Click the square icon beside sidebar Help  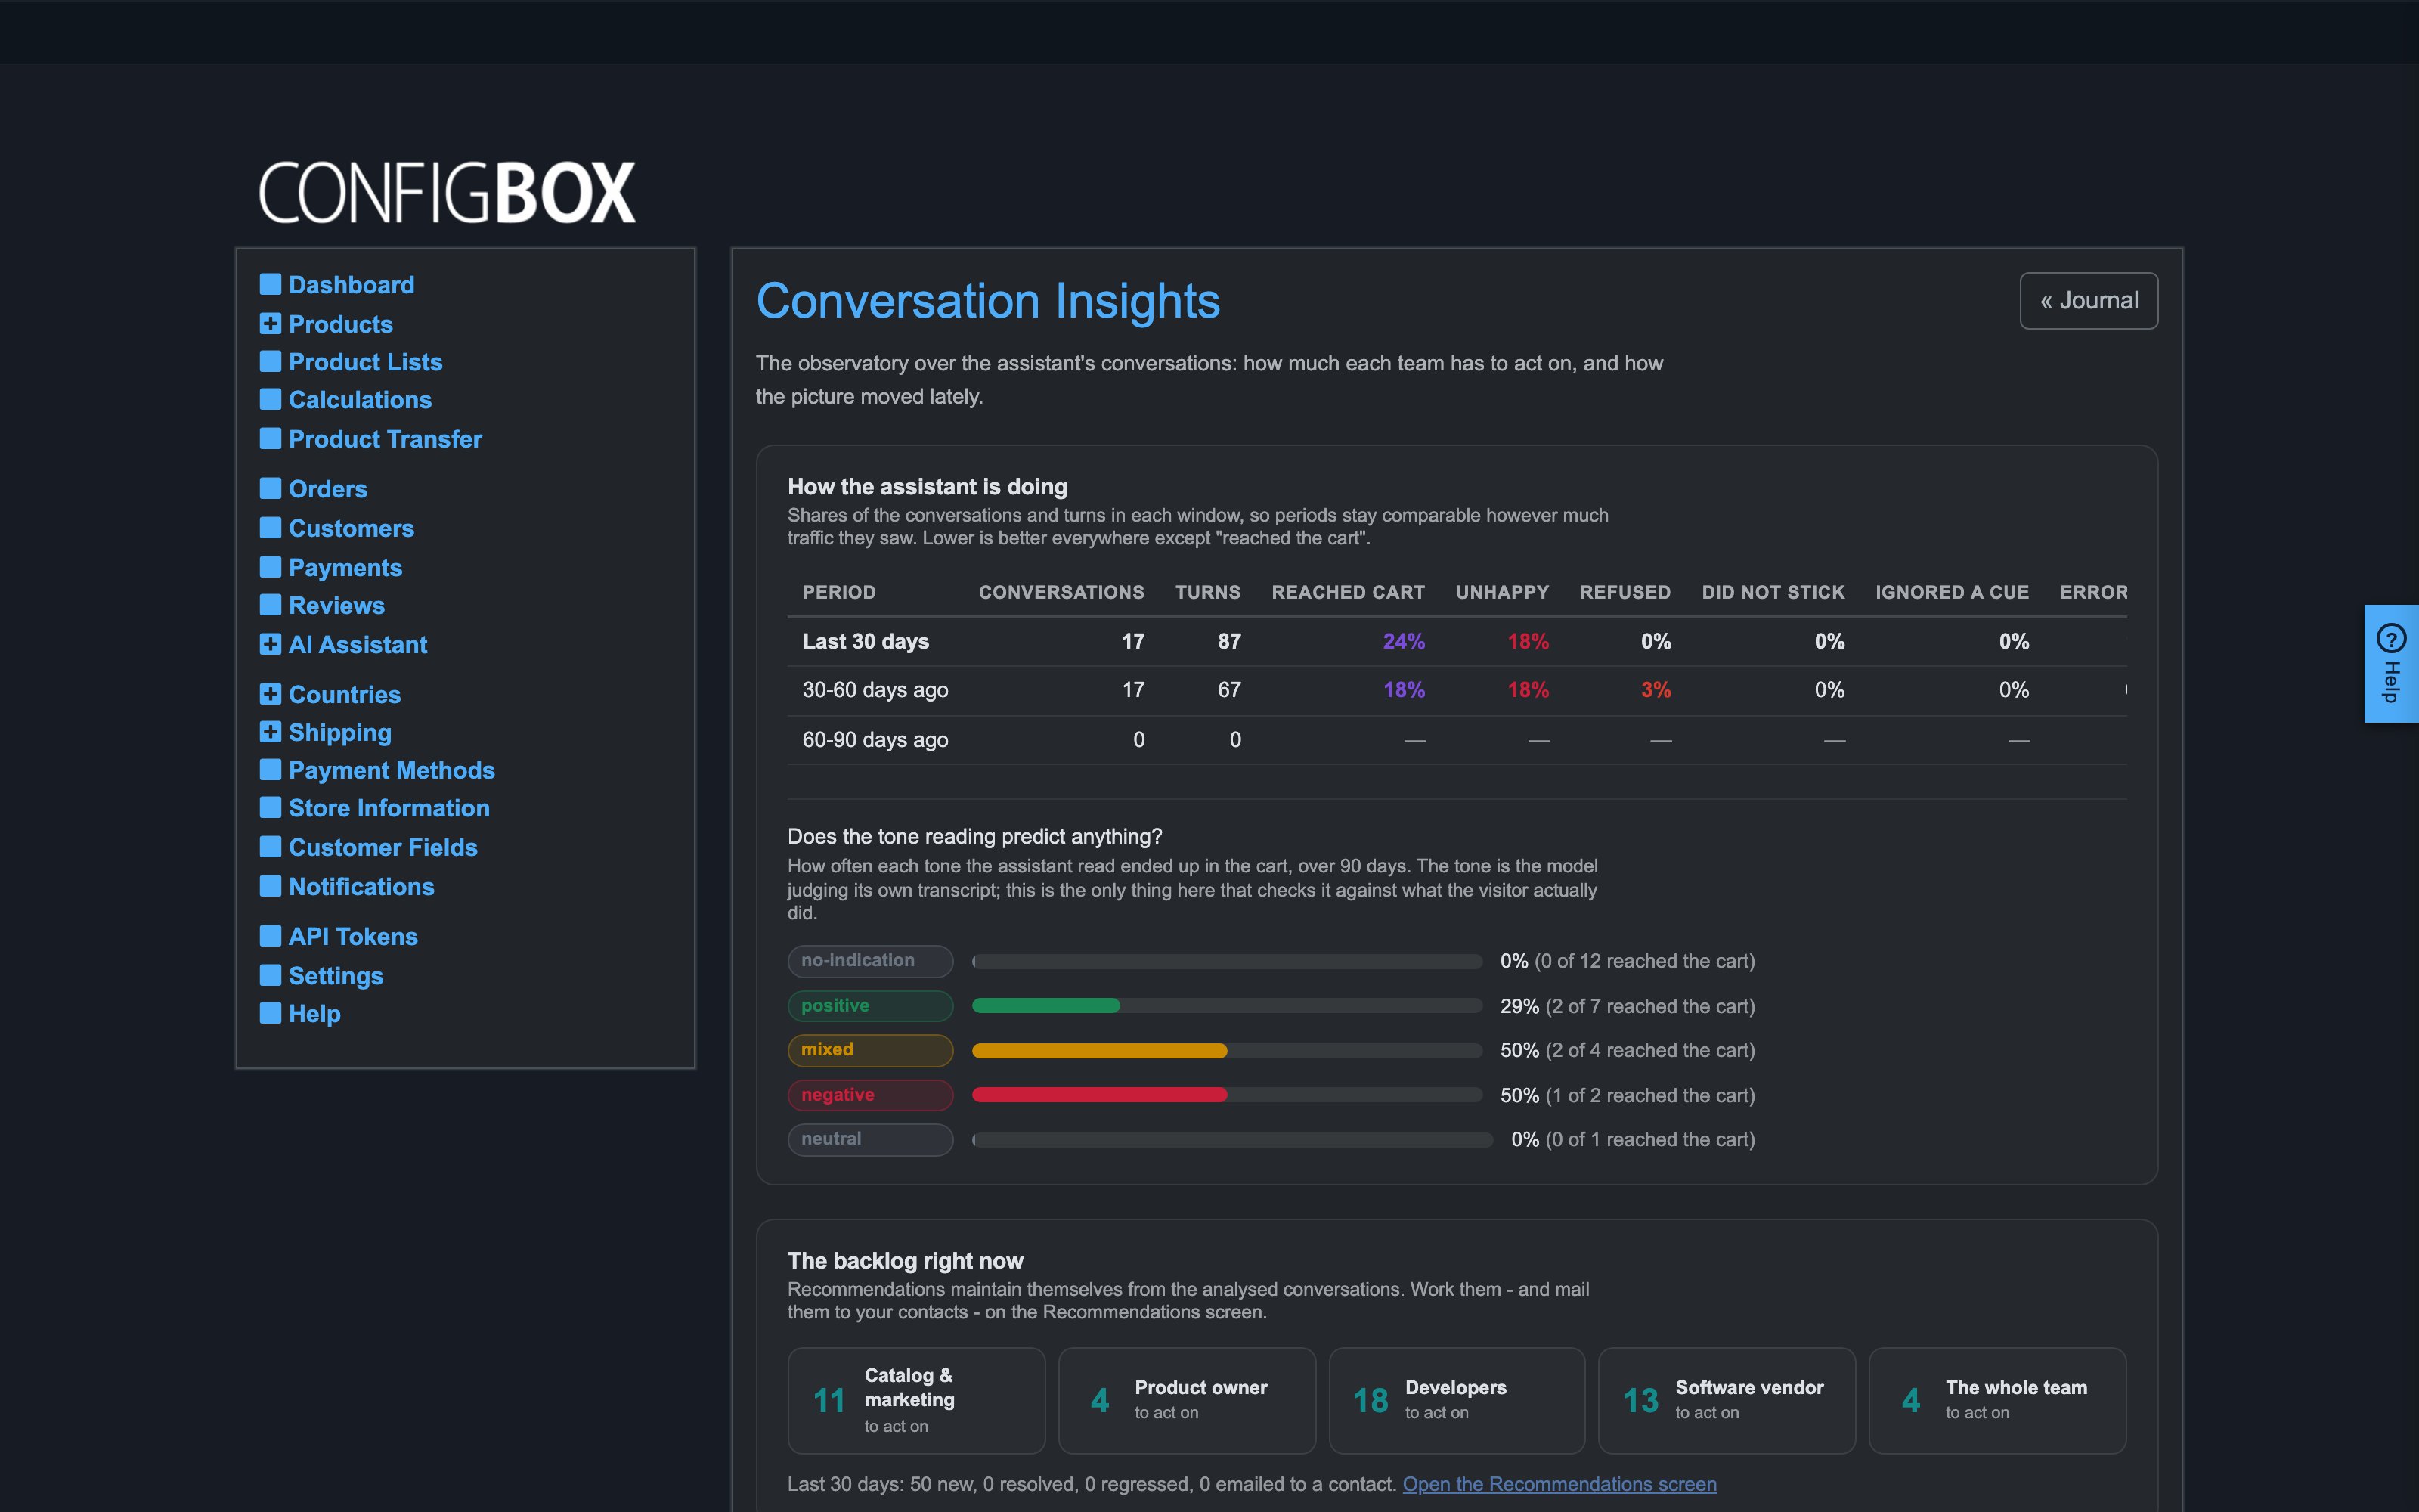[x=270, y=1014]
